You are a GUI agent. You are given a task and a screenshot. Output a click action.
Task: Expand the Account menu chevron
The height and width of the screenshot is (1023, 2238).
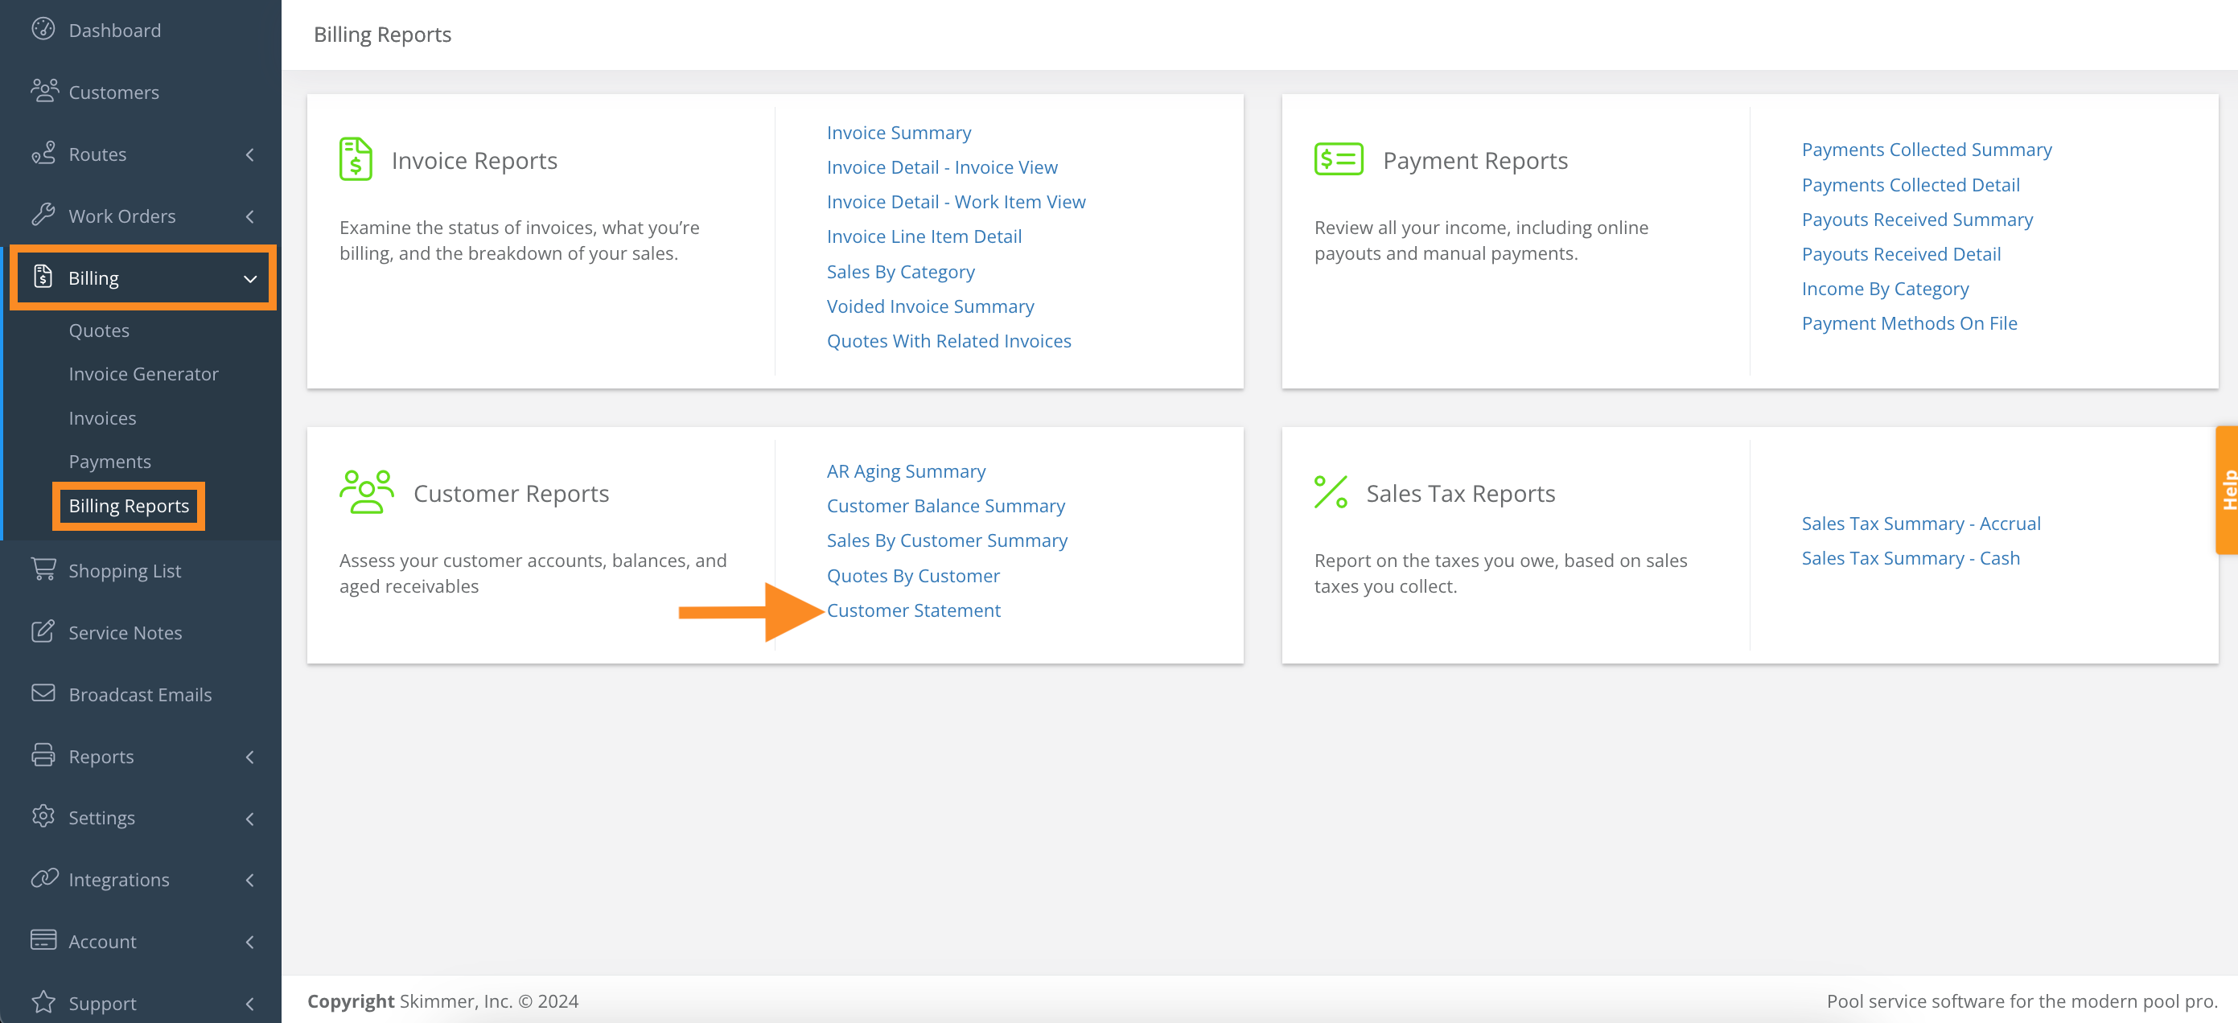click(250, 943)
